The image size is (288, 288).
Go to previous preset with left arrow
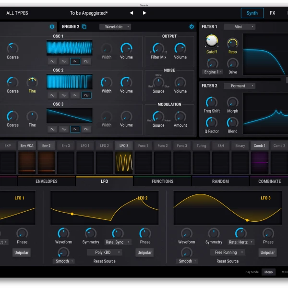pos(132,13)
